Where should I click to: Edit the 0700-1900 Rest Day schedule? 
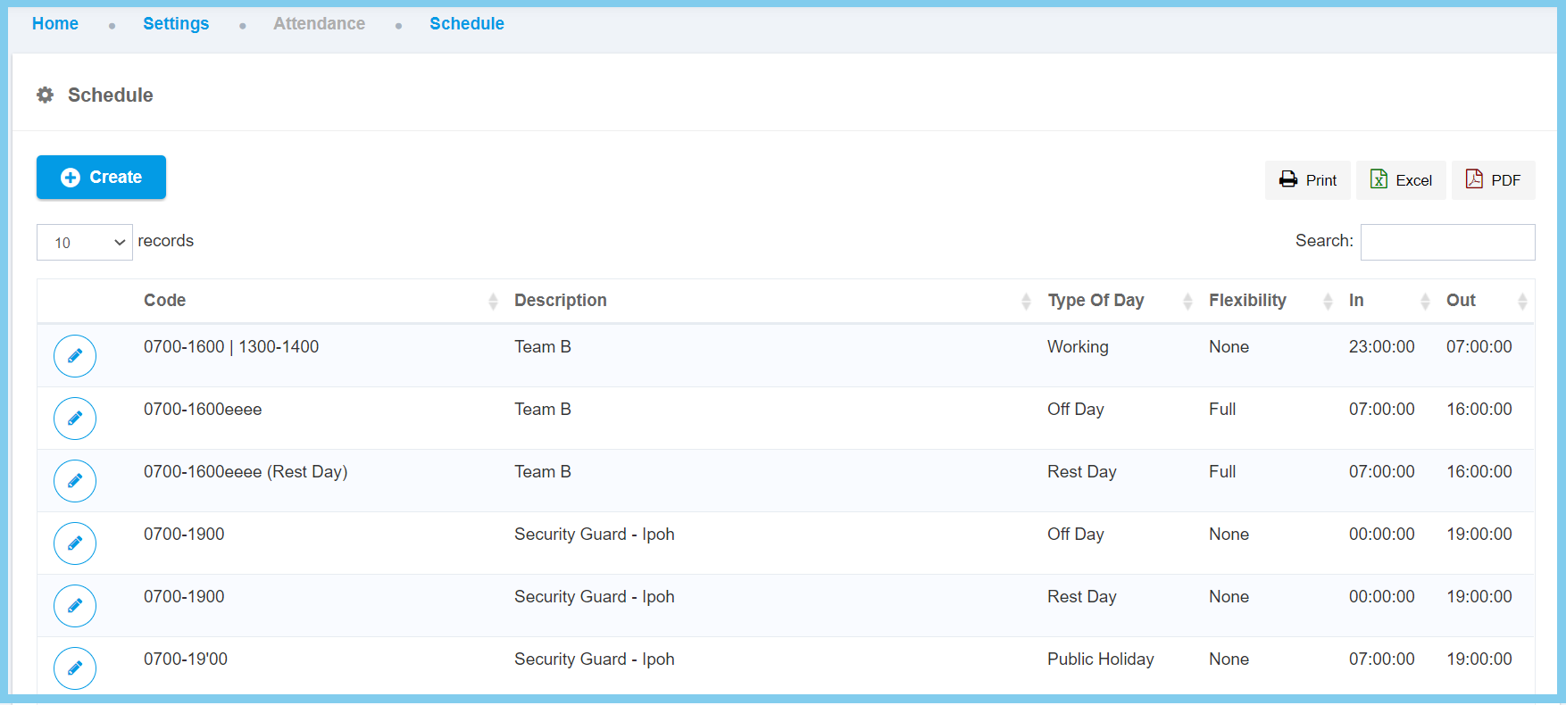(75, 606)
